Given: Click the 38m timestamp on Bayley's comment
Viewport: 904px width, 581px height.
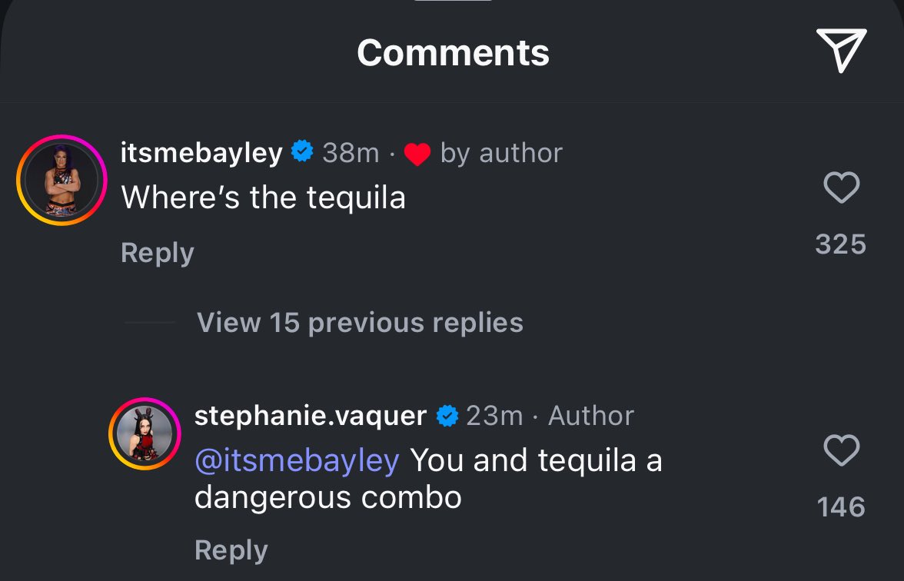Looking at the screenshot, I should coord(351,153).
